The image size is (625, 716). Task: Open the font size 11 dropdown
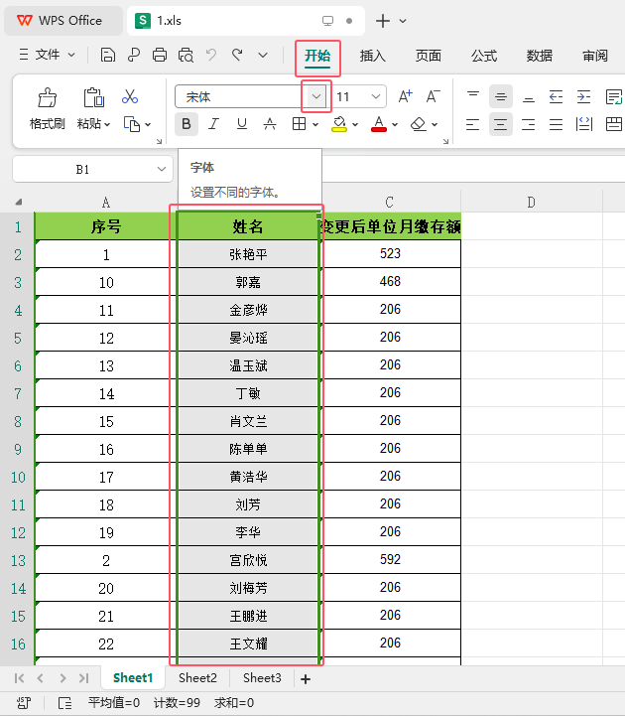(x=376, y=96)
